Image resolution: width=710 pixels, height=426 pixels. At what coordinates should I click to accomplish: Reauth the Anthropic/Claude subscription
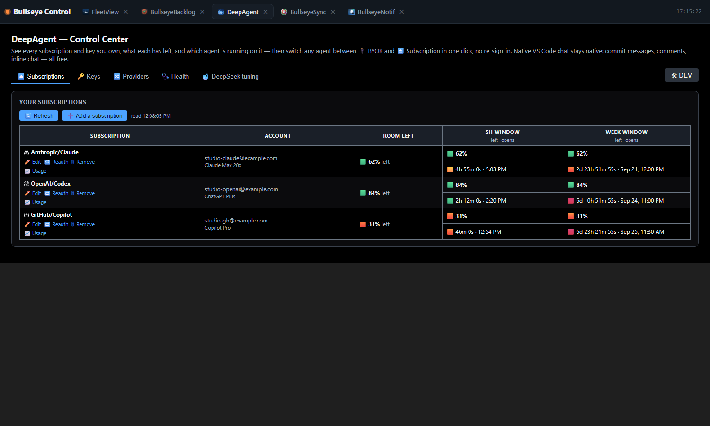56,162
